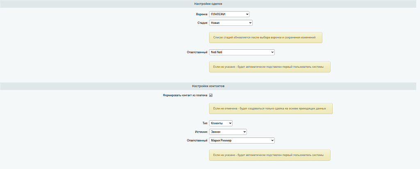Click the Воронка field label
420x169 pixels.
click(201, 14)
